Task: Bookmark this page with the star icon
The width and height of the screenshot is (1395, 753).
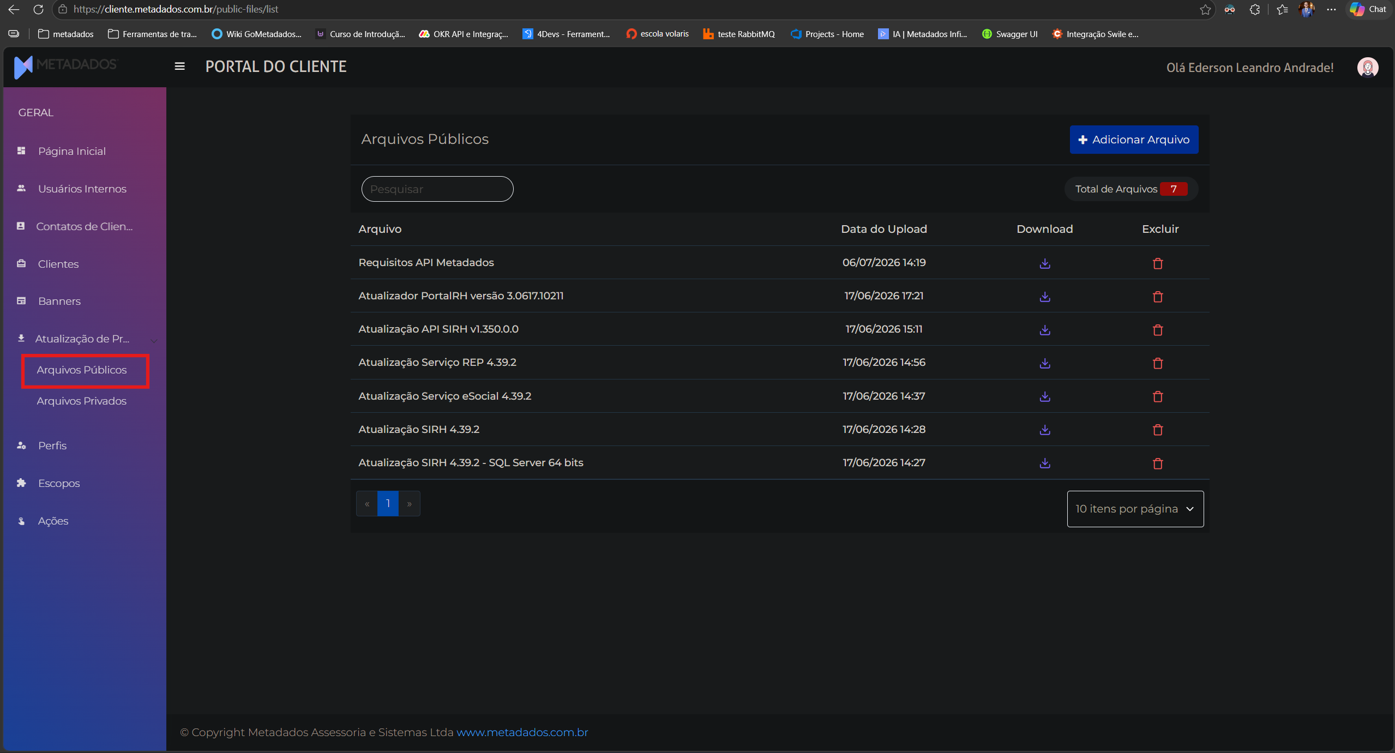Action: tap(1205, 9)
